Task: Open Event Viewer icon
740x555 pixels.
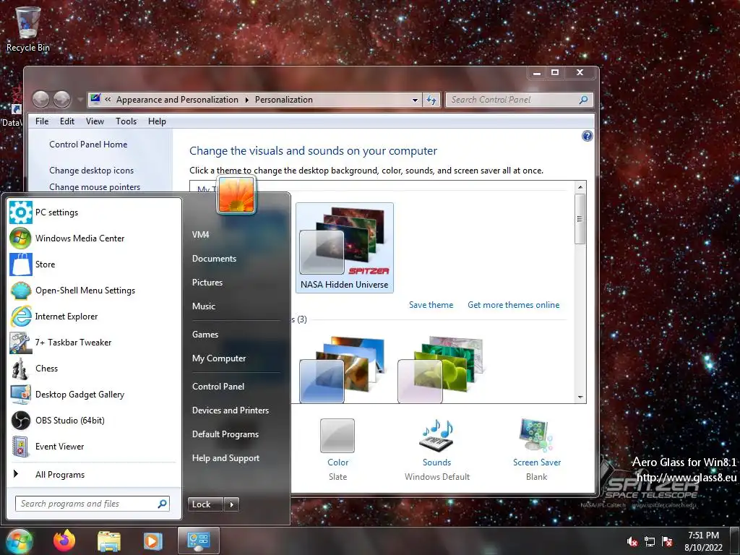Action: pyautogui.click(x=21, y=447)
